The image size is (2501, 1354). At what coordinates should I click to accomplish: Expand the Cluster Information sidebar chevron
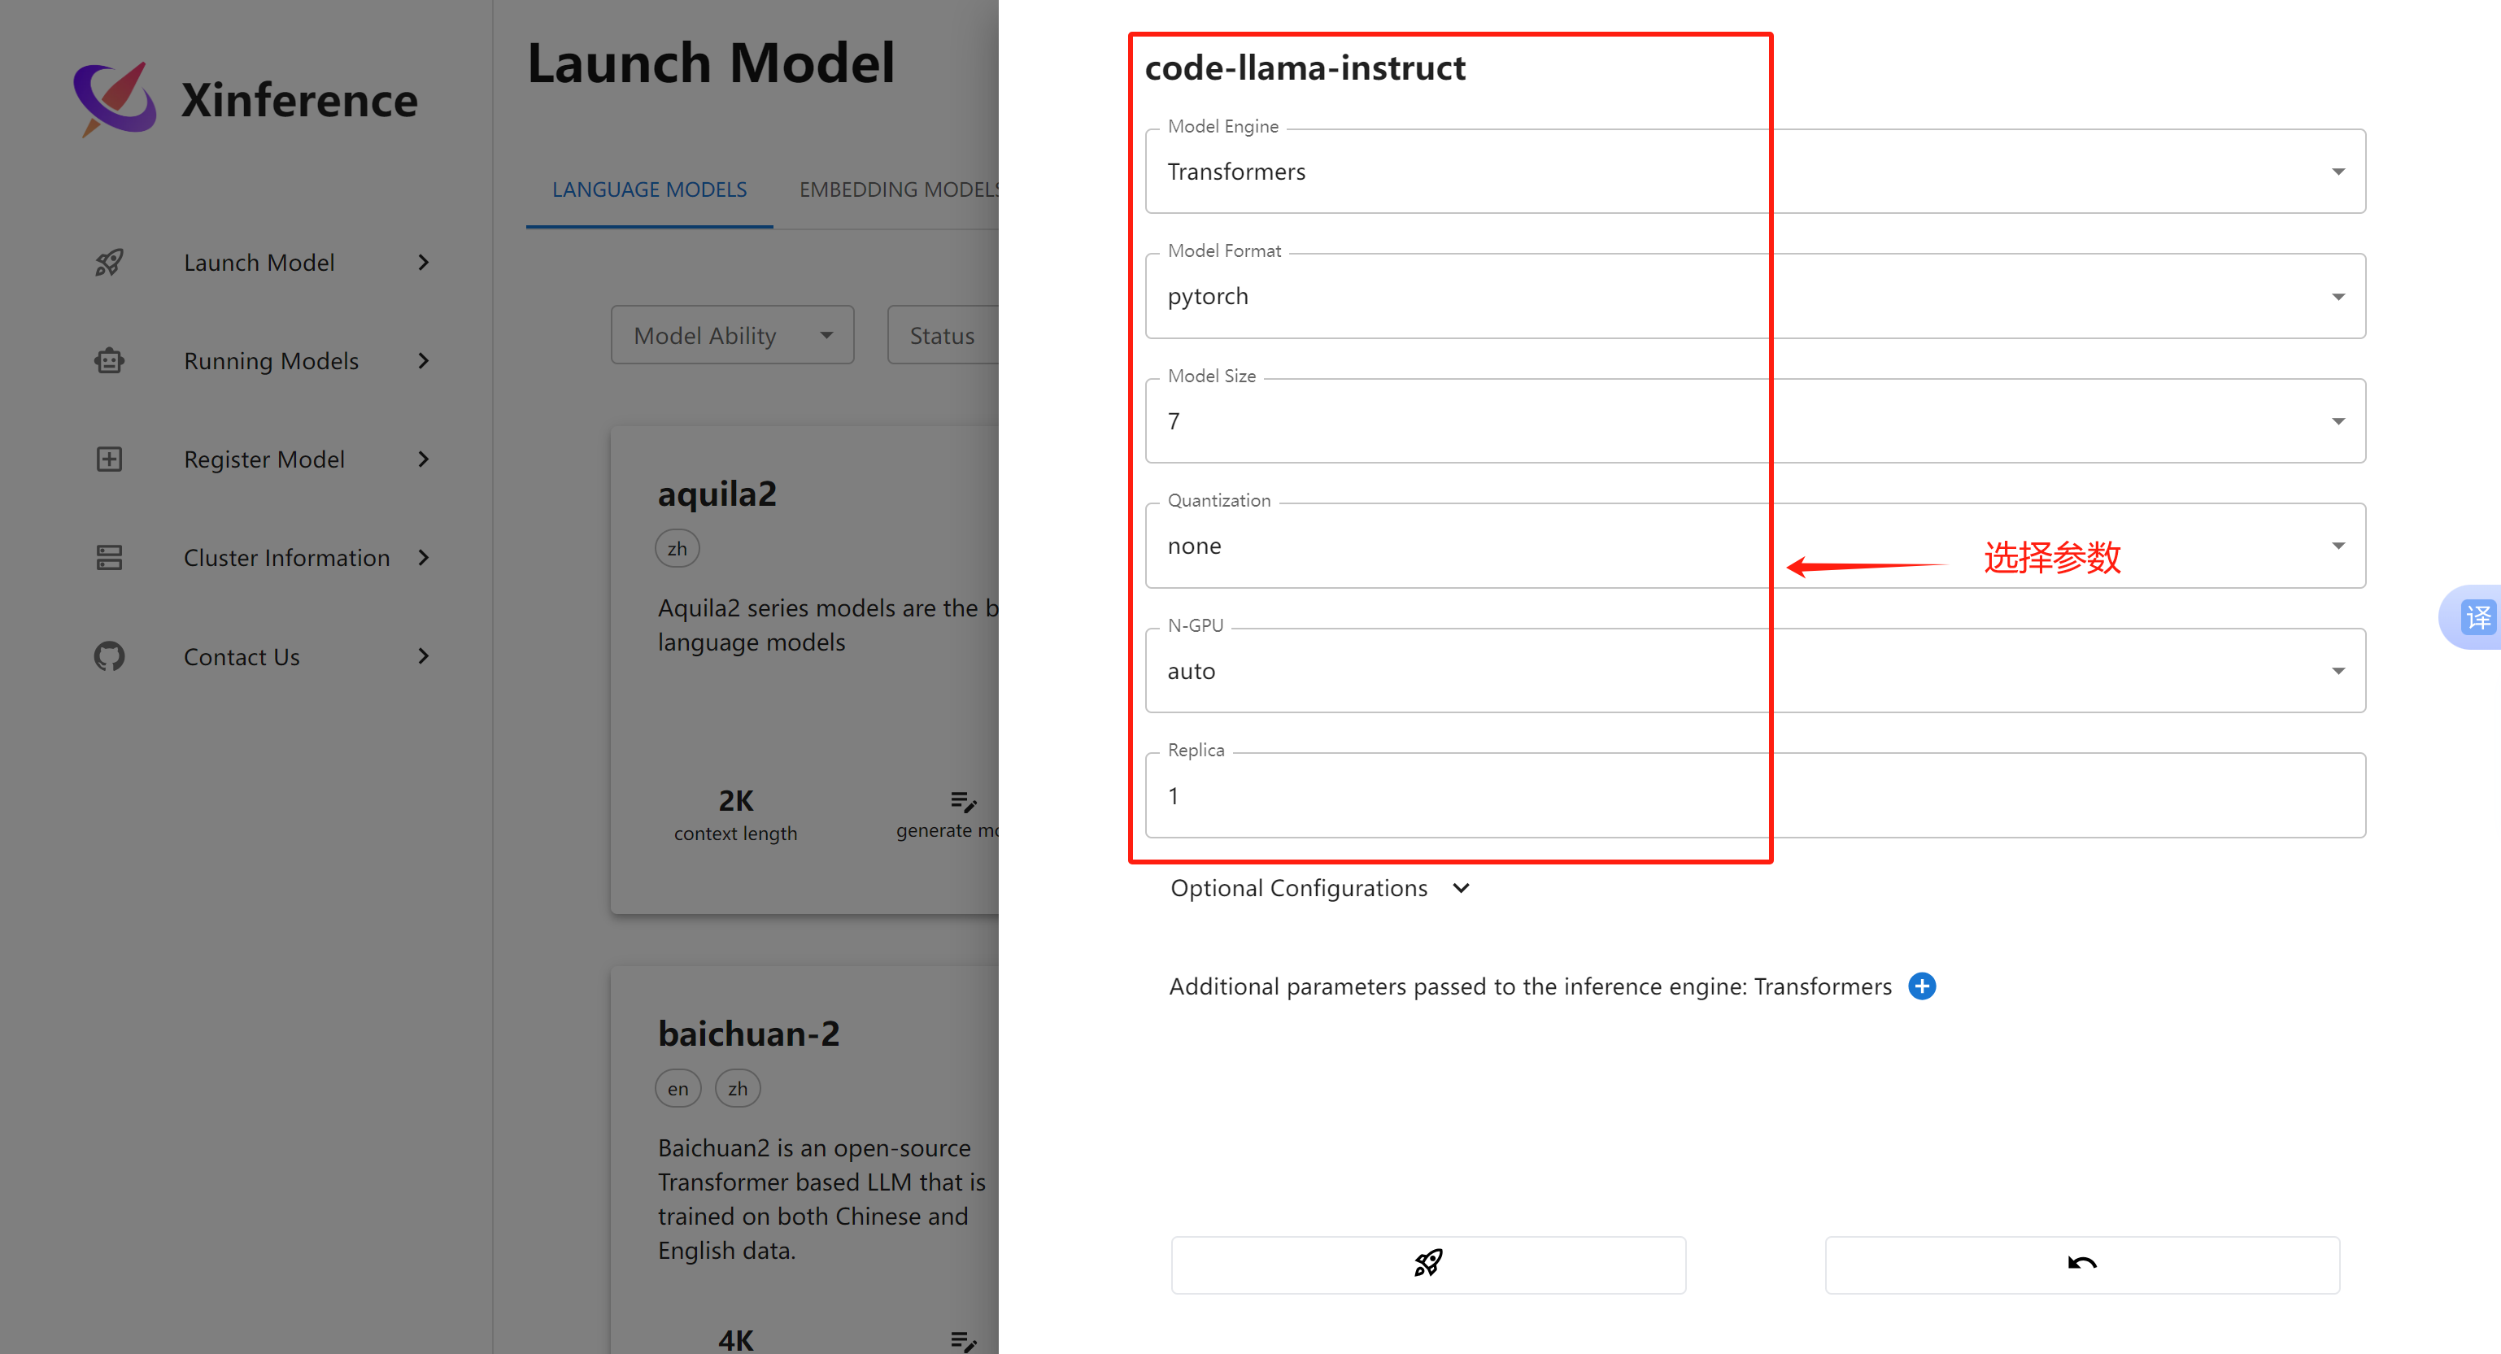[423, 558]
